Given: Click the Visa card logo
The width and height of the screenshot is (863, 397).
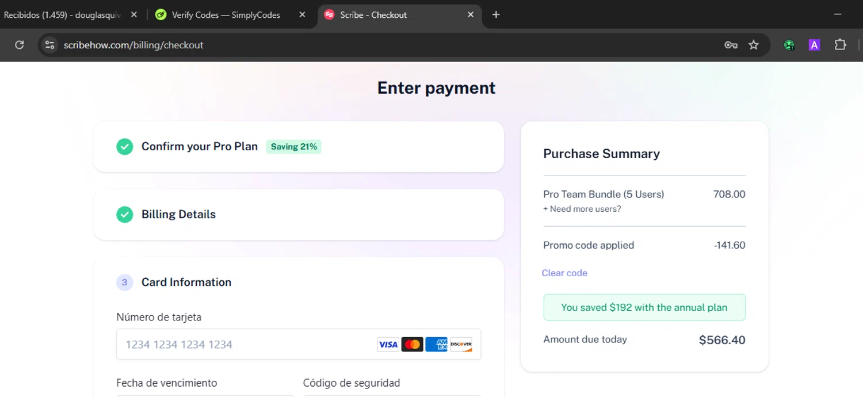Looking at the screenshot, I should [x=388, y=345].
